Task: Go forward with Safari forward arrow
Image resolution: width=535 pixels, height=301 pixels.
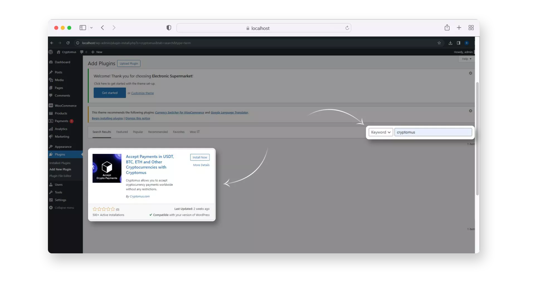Action: coord(114,28)
